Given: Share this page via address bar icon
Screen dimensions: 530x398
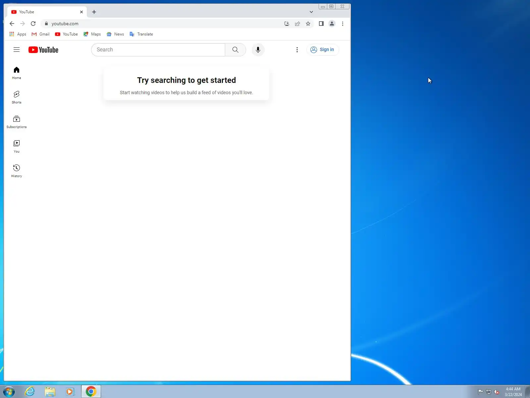Looking at the screenshot, I should point(297,24).
